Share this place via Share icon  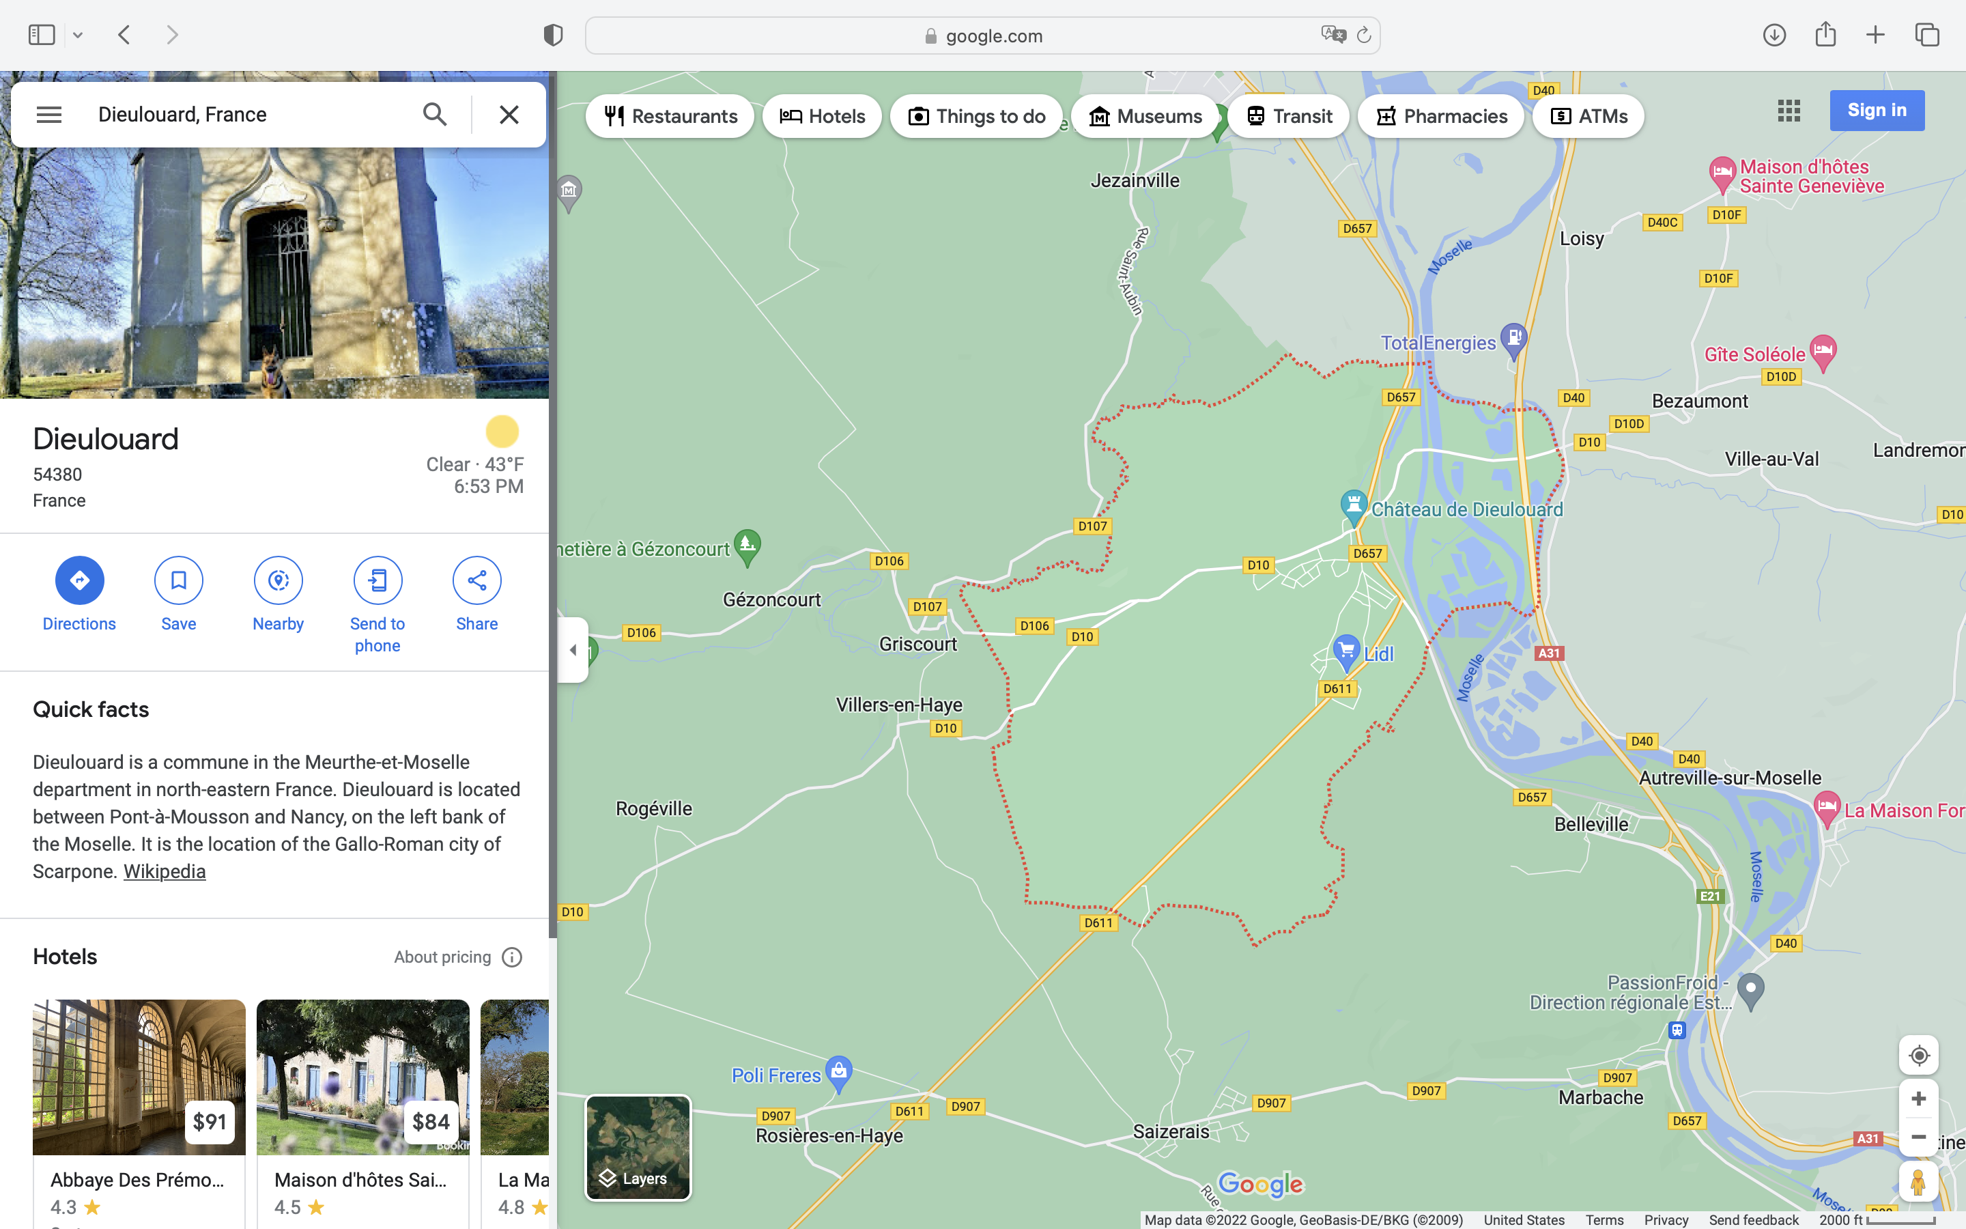point(477,580)
